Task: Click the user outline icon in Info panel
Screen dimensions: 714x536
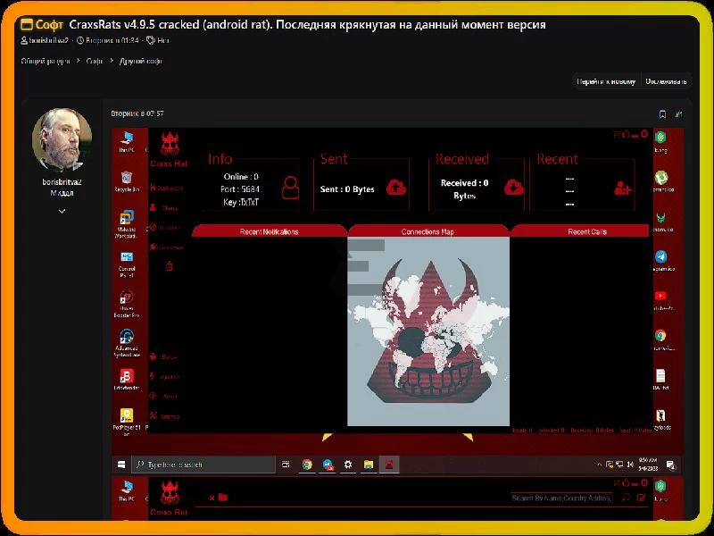Action: (291, 188)
